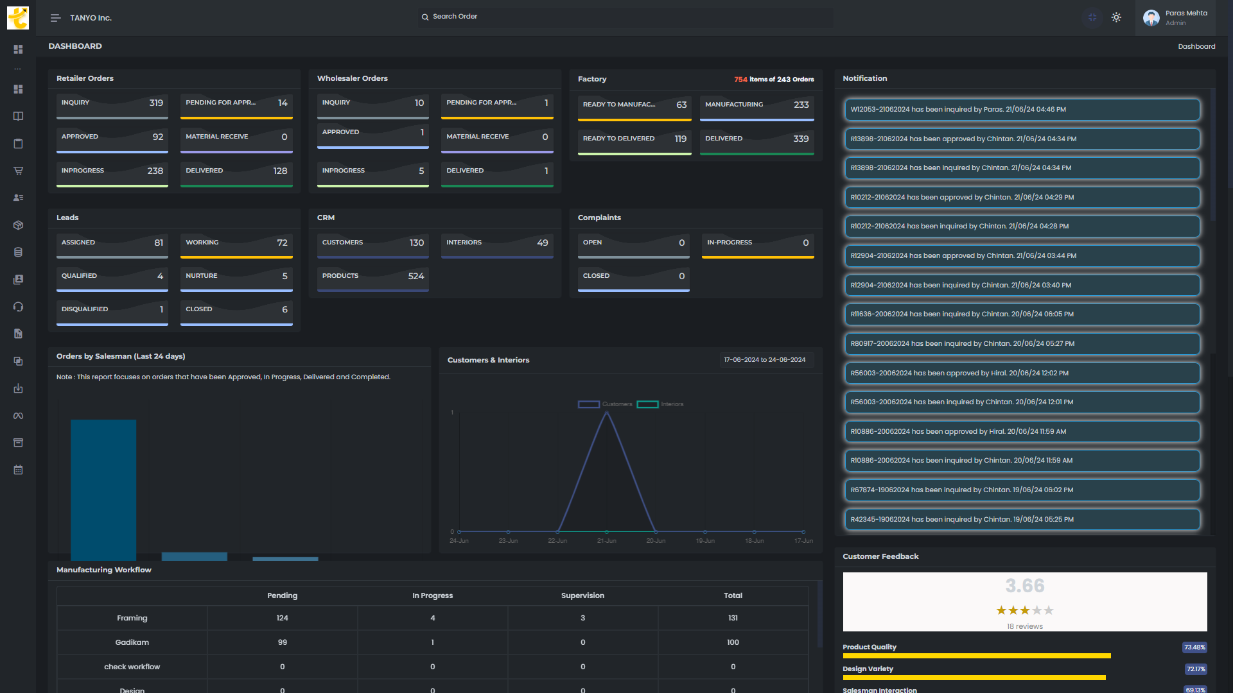This screenshot has width=1233, height=693.
Task: Click the Notification panel scrollbar
Action: click(x=1212, y=154)
